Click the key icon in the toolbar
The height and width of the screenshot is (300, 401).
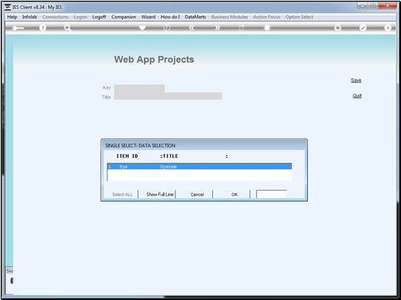18,27
